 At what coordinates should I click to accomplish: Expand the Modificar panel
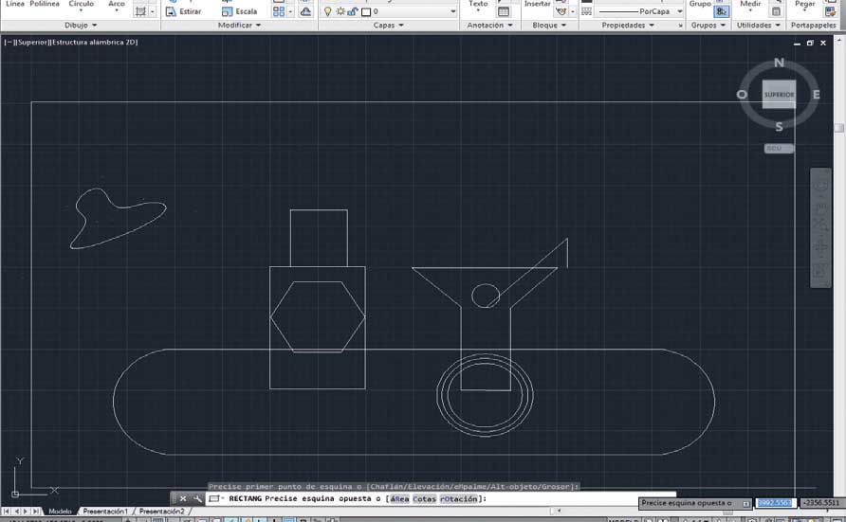pyautogui.click(x=239, y=26)
